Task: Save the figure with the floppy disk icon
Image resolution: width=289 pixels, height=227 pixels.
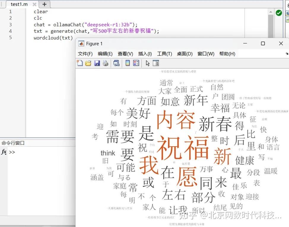Action: coord(97,63)
